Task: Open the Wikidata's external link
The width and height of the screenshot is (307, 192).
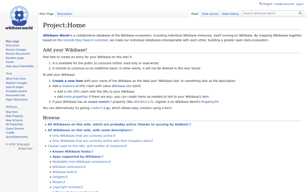Action: click(143, 102)
